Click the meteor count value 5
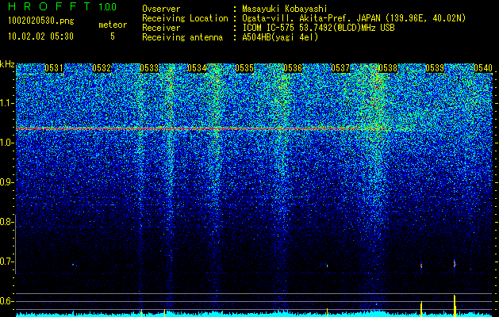Viewport: 499px width, 317px height. pyautogui.click(x=113, y=36)
